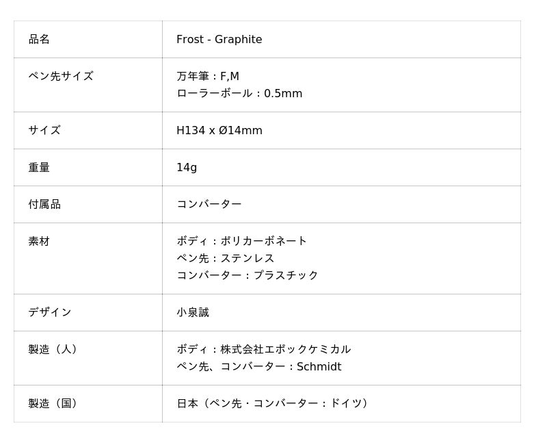Click the サイズ row label
The width and height of the screenshot is (547, 443).
(44, 131)
